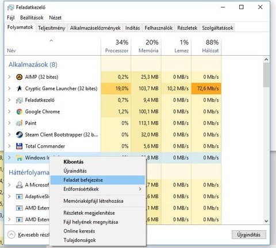
Task: Expand the Cryptic Game Launcher group
Action: pyautogui.click(x=9, y=88)
